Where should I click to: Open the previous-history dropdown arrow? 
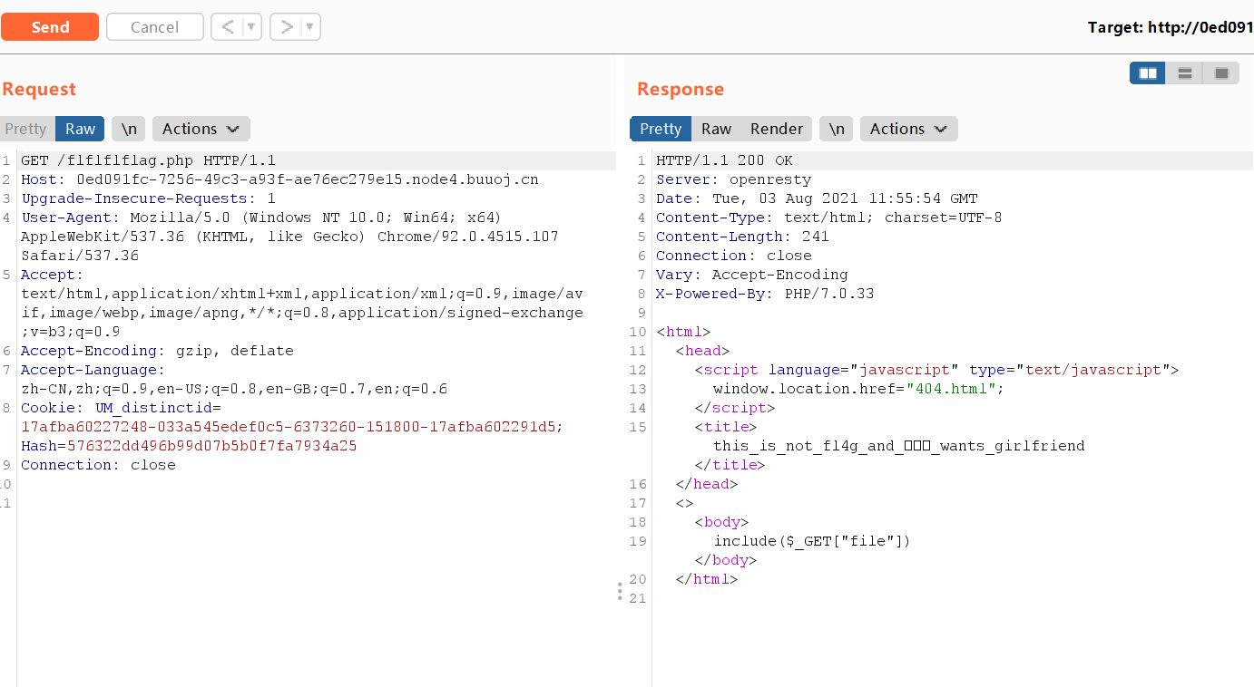(252, 27)
